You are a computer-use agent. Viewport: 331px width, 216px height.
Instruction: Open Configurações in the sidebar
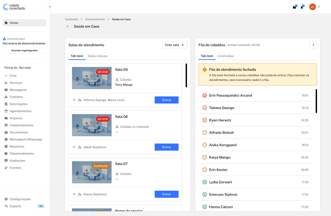pyautogui.click(x=18, y=199)
